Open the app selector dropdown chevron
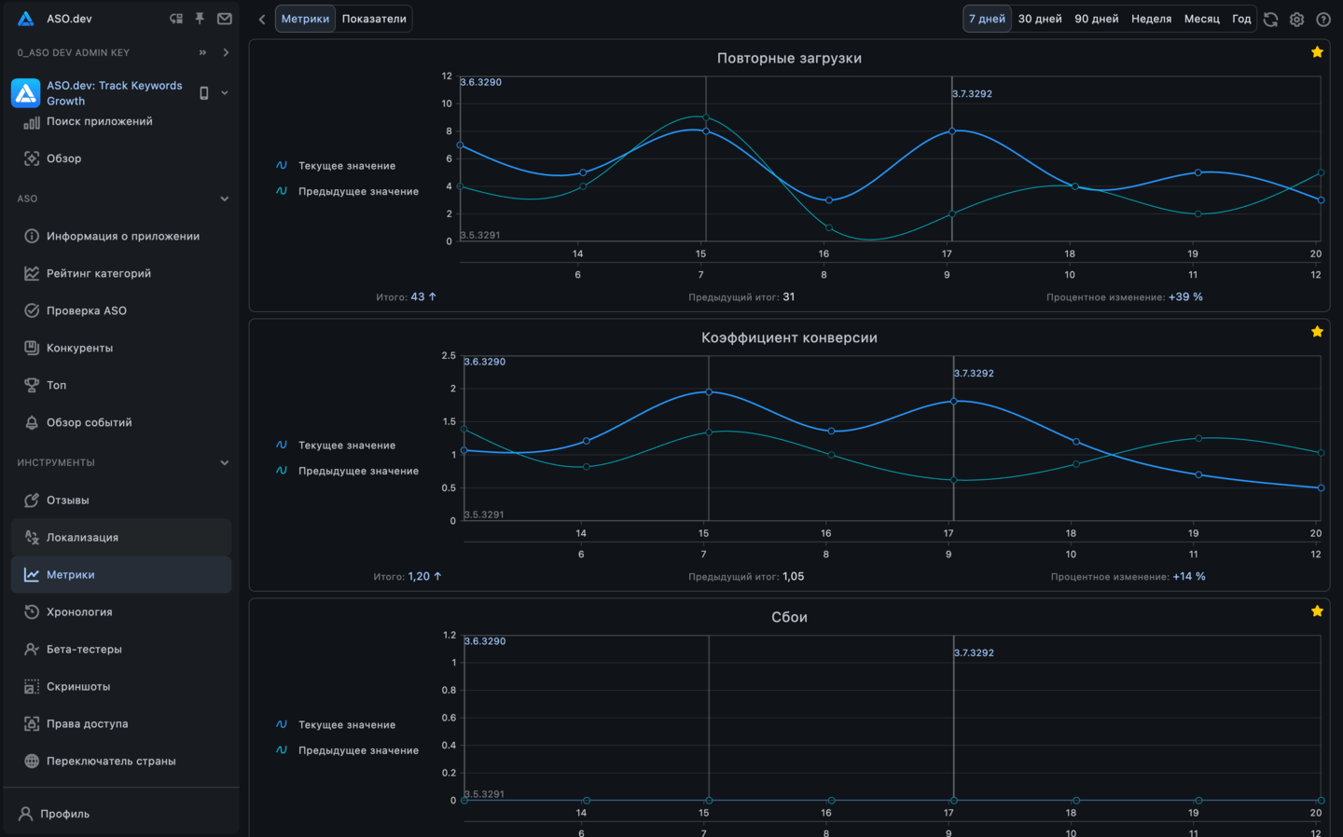 (x=225, y=93)
